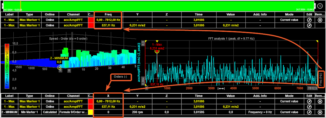This screenshot has height=118, width=326.
Task: Open red color swatch in lower 0,00 - 7812,50 Hz row
Action: [x=91, y=102]
